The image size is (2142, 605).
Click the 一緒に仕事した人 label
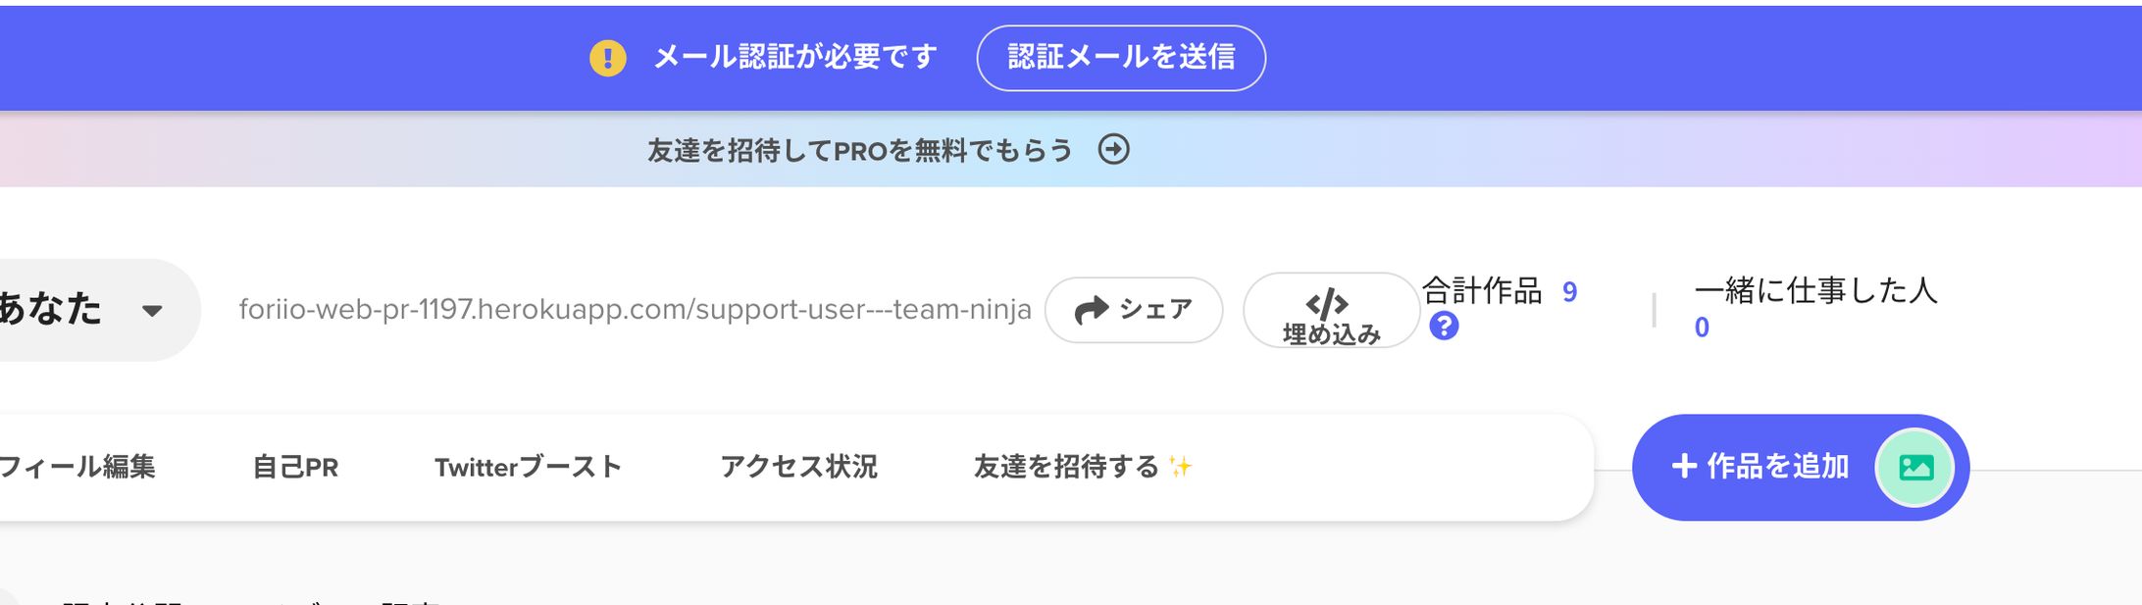pyautogui.click(x=1815, y=290)
